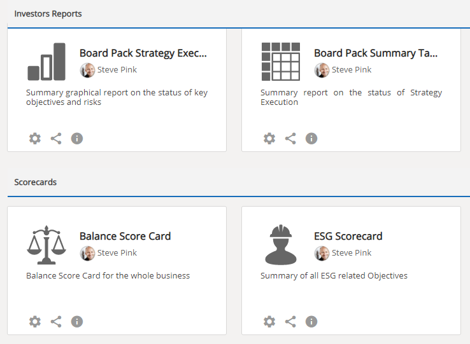This screenshot has height=344, width=470.
Task: Show info for Board Pack Strategy report
Action: [x=77, y=139]
